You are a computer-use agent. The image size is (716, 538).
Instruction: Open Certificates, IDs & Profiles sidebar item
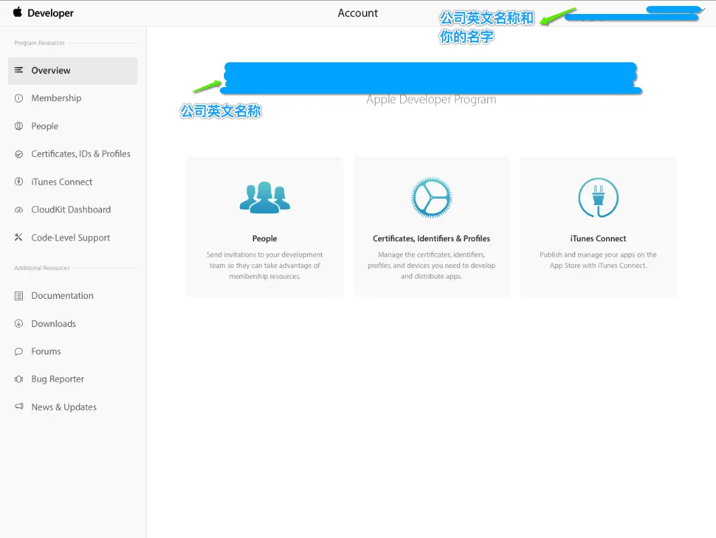(x=81, y=154)
